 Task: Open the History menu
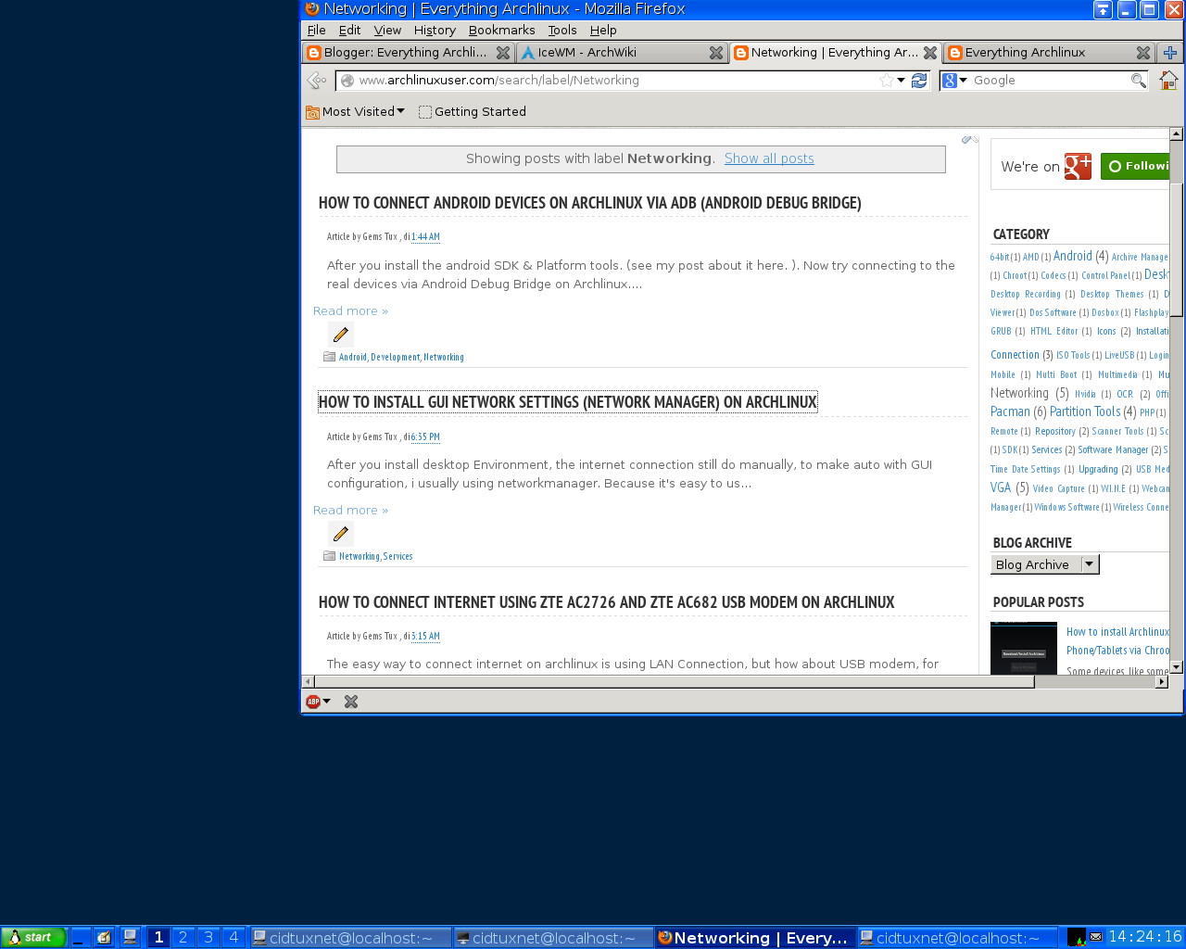coord(435,30)
